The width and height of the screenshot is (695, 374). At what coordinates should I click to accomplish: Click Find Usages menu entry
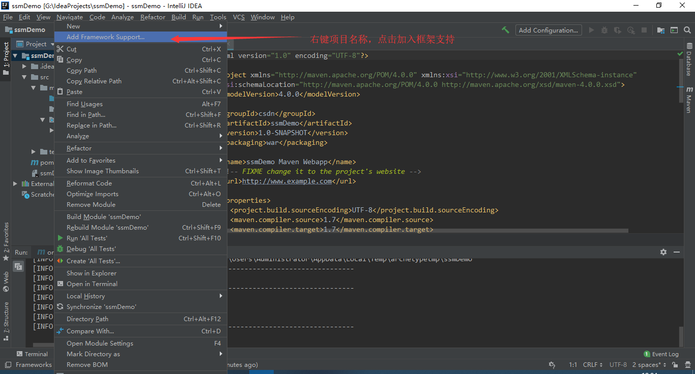click(x=140, y=104)
